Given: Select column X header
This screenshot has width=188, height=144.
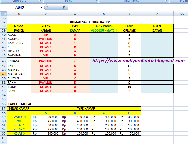Looking at the screenshot, I should (x=104, y=14).
